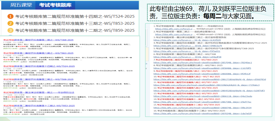275x121 pixels.
Task: Select the 考试考核题库 tab
Action: click(55, 5)
